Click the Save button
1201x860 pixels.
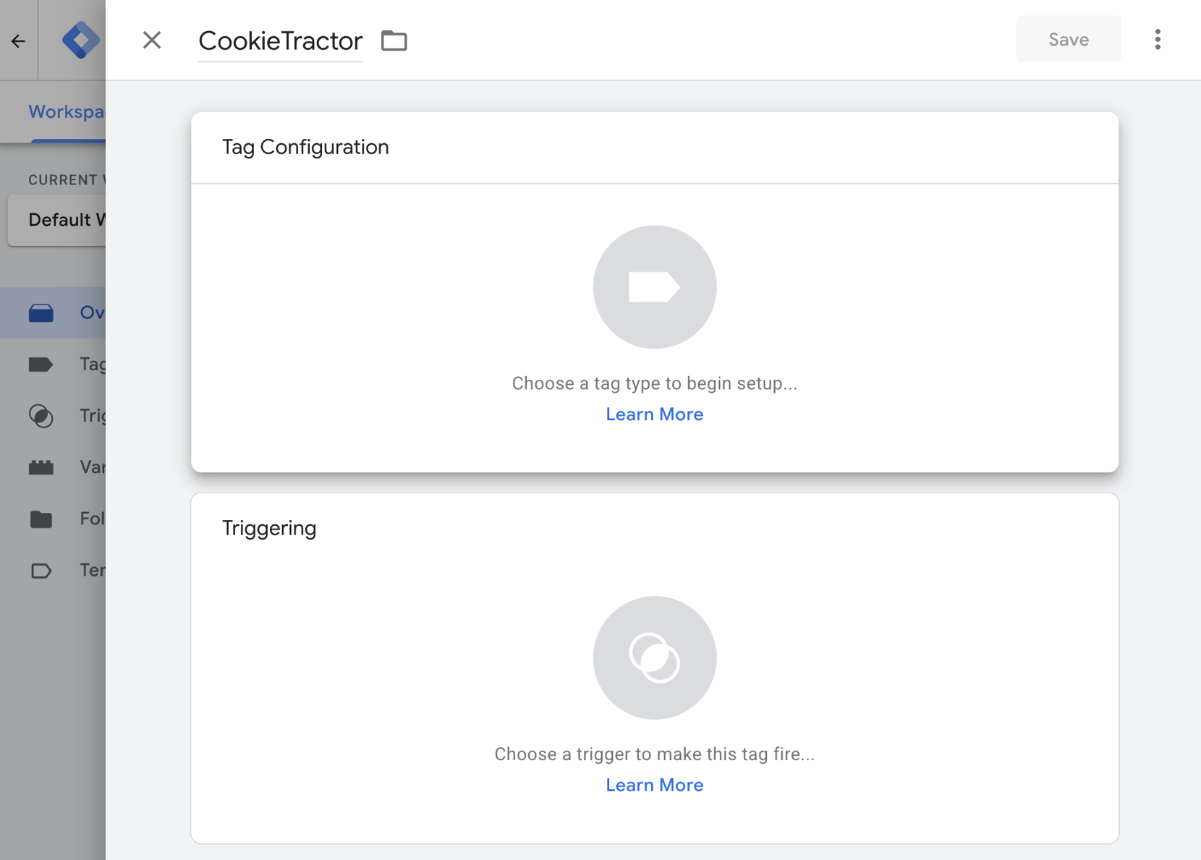1068,39
